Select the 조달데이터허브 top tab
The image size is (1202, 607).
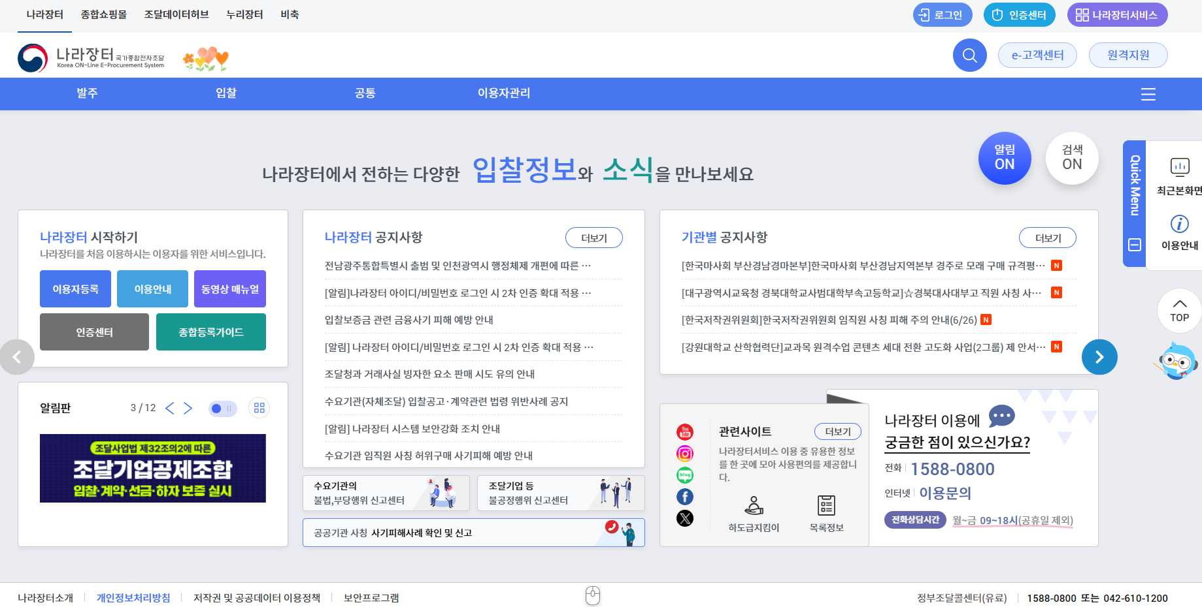tap(176, 15)
